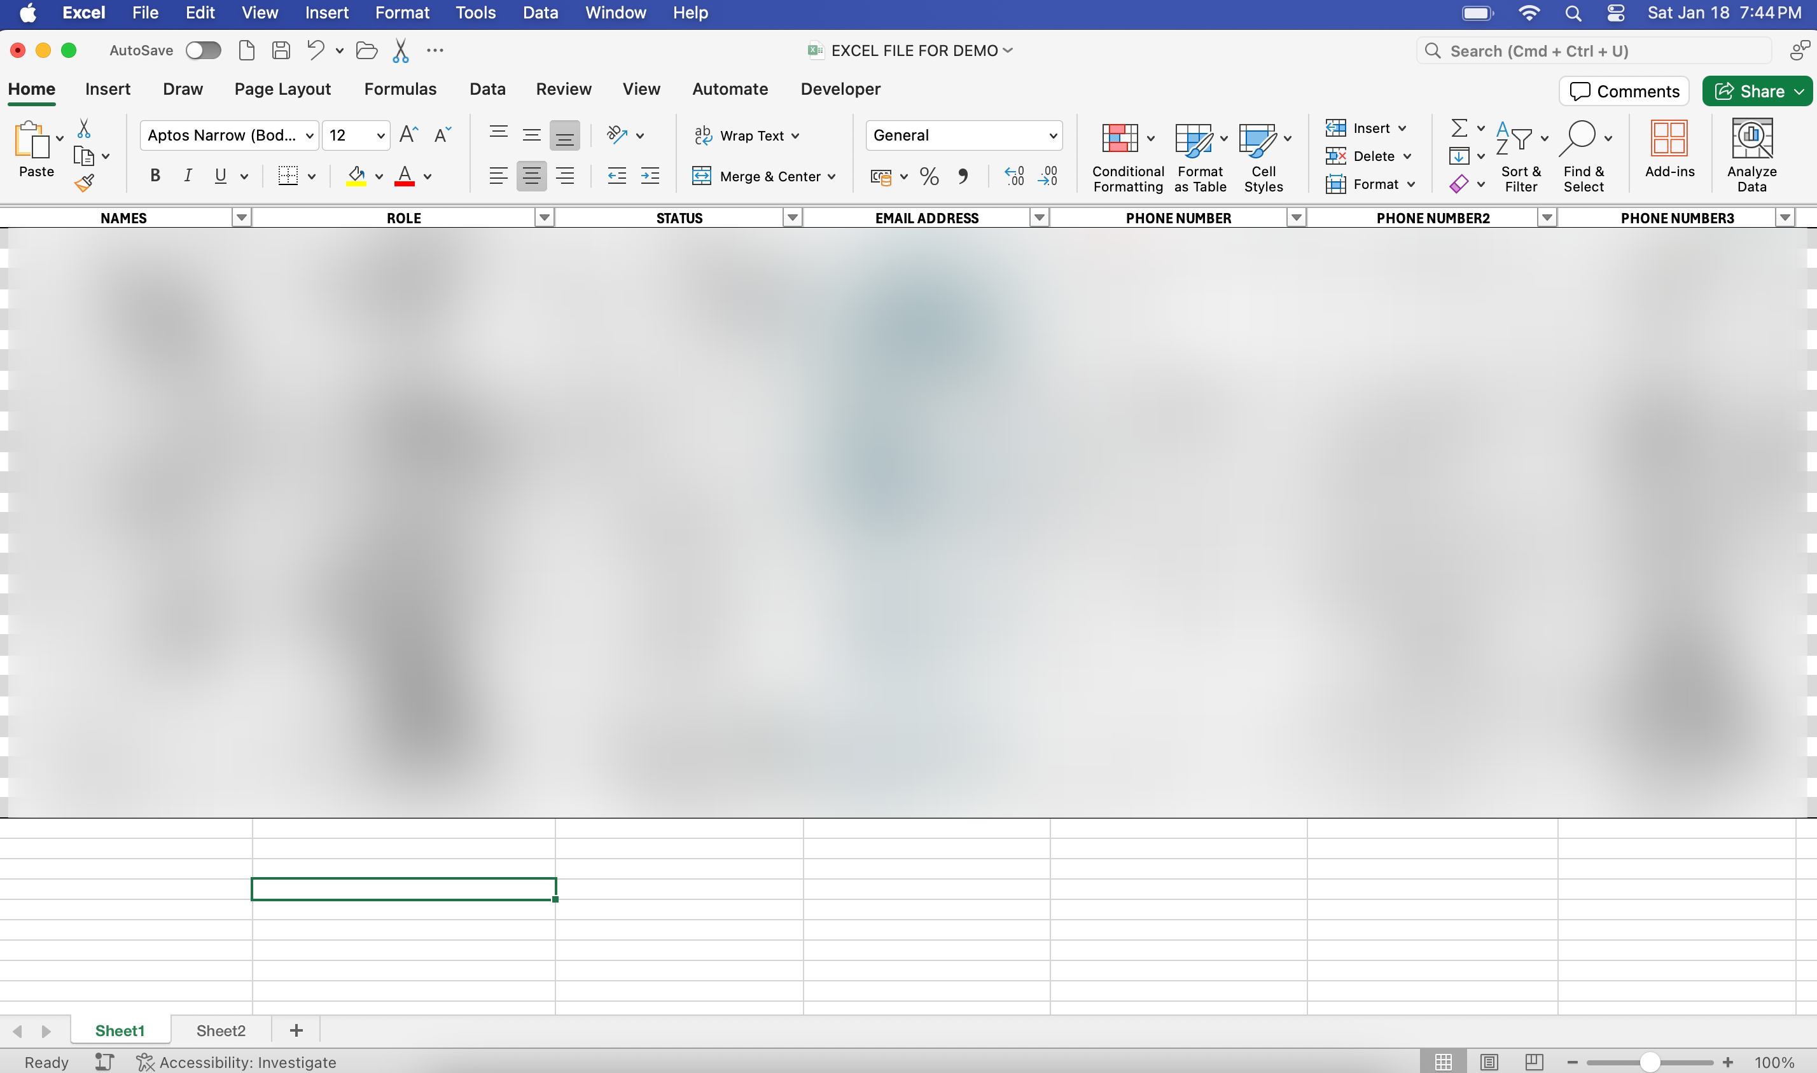Click the Comments button
Image resolution: width=1817 pixels, height=1073 pixels.
(x=1624, y=91)
